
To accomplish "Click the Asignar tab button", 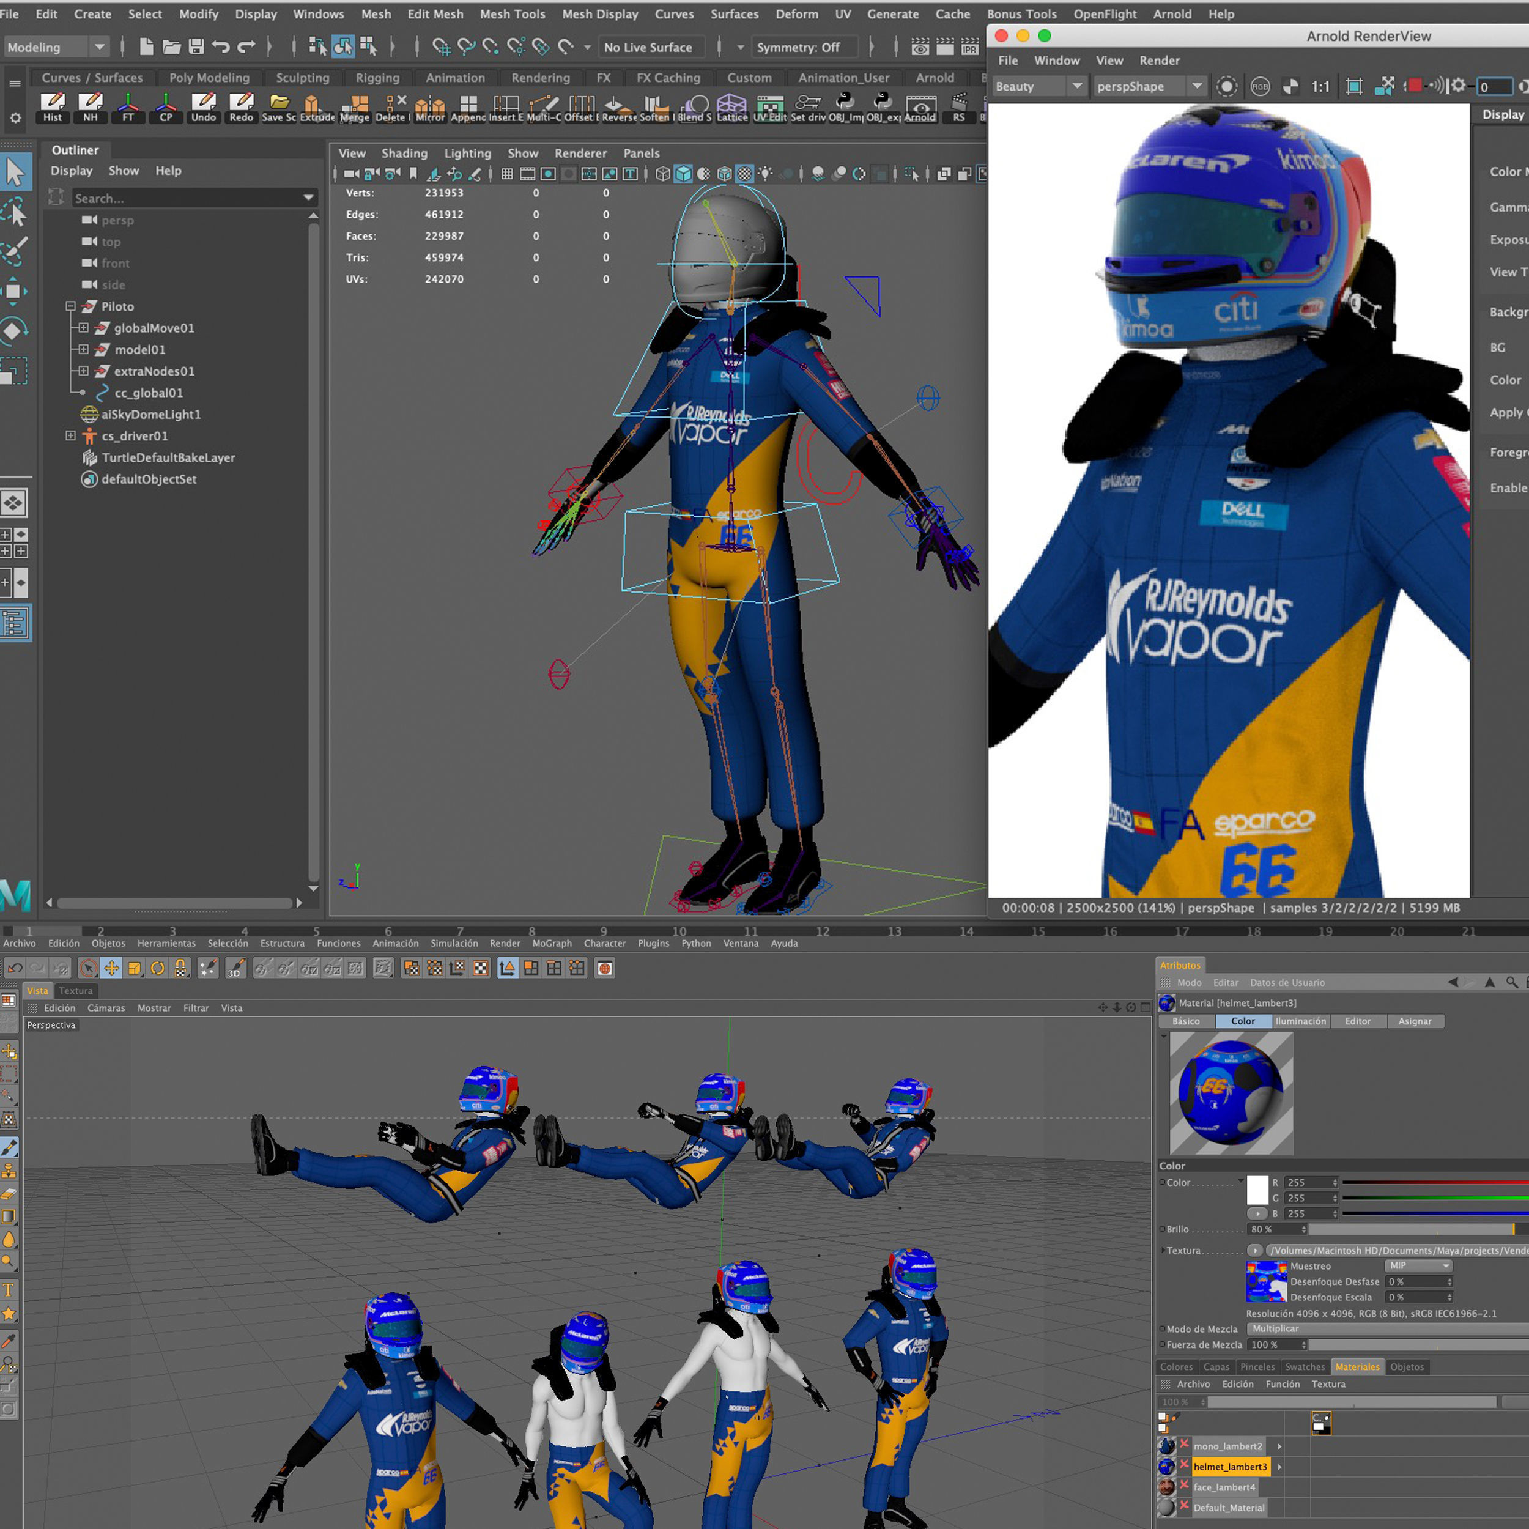I will [1415, 1021].
